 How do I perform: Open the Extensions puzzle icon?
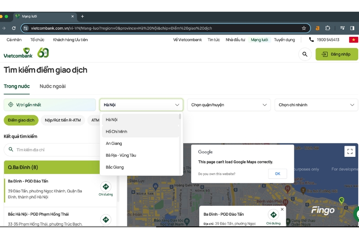[328, 28]
